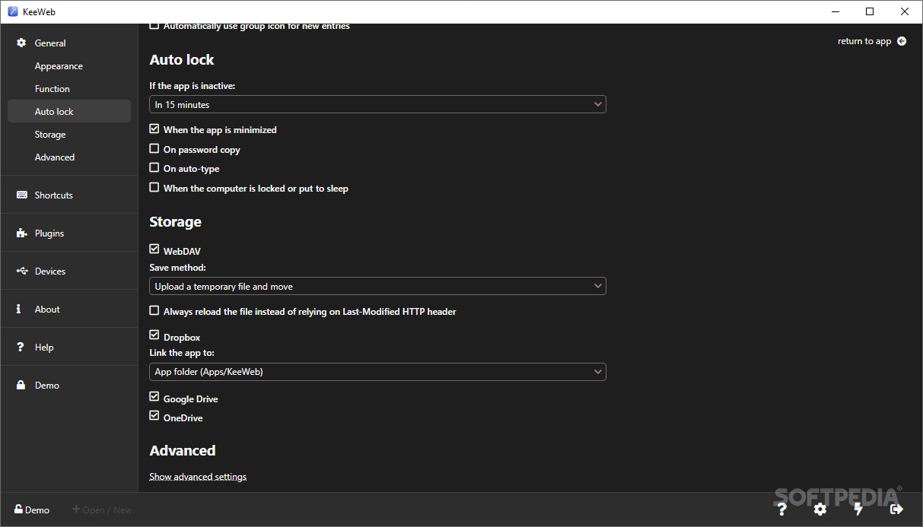Open the Help page in sidebar
This screenshot has width=923, height=527.
click(69, 348)
